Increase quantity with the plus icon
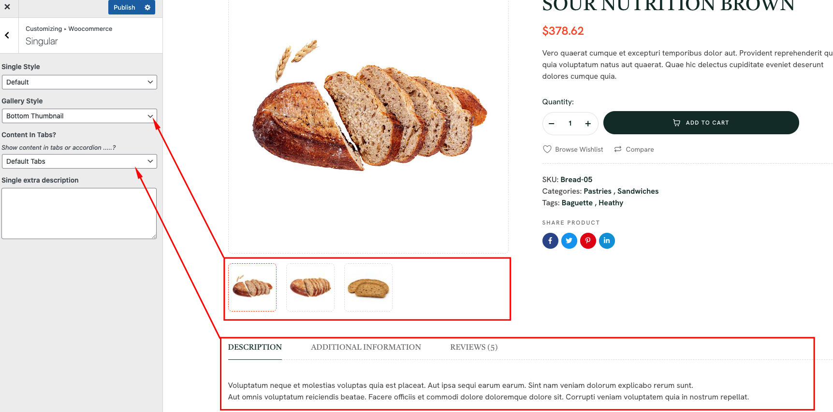The height and width of the screenshot is (412, 833). (x=588, y=124)
